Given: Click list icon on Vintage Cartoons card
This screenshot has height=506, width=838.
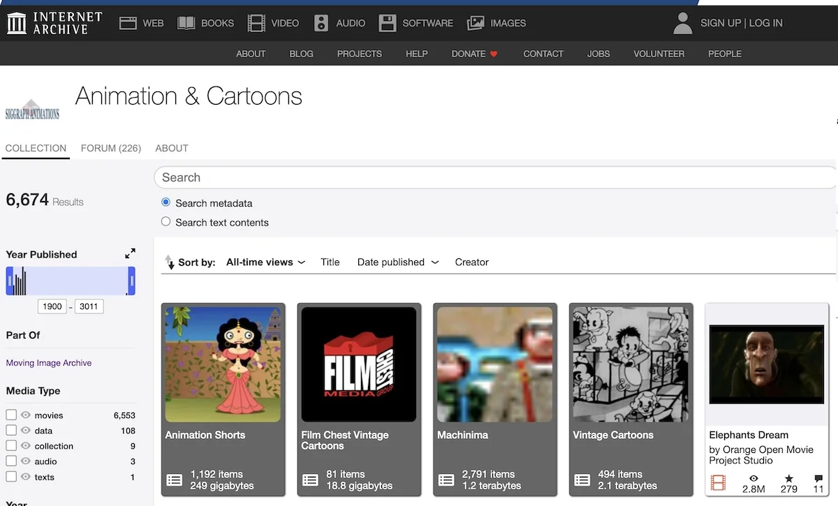Looking at the screenshot, I should click(582, 480).
